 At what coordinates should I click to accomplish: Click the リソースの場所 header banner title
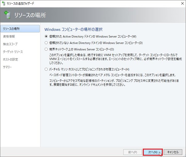pos(30,15)
